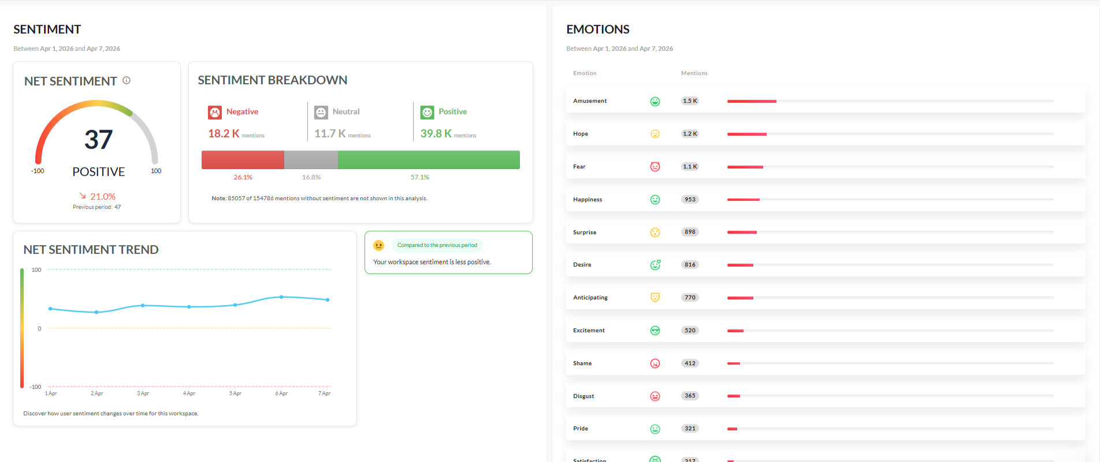
Task: Click the Amusement mentions progress bar
Action: pos(890,101)
